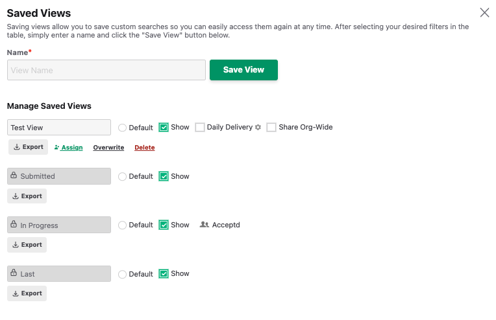Screen dimensions: 496x320
Task: Click the Daily Delivery settings gear icon
Action: [258, 128]
